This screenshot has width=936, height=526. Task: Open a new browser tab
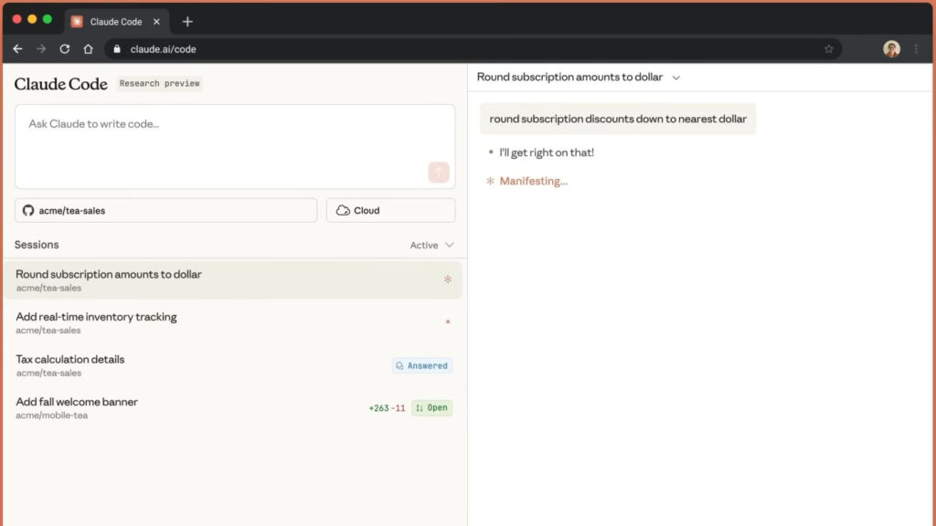click(x=187, y=20)
